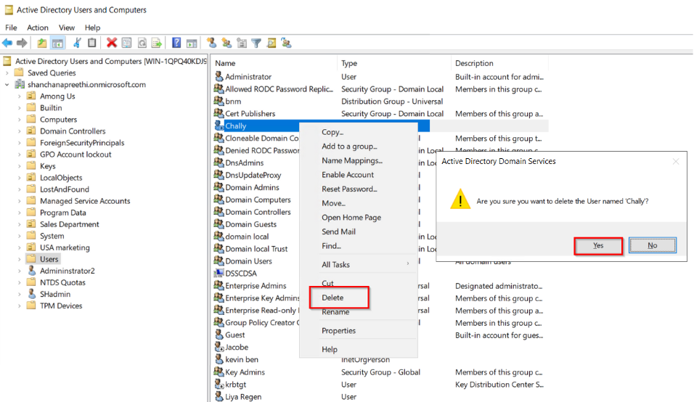Close the Active Directory Domain Services dialog
694x402 pixels.
(675, 161)
